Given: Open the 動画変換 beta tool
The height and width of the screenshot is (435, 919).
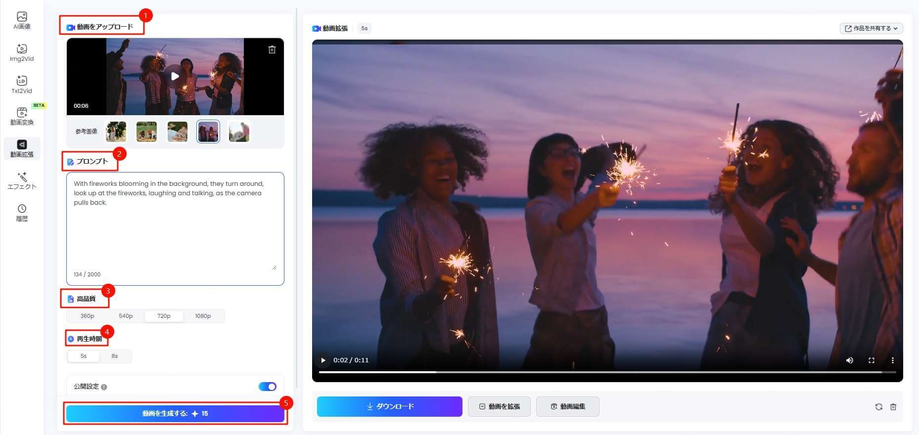Looking at the screenshot, I should pos(22,116).
